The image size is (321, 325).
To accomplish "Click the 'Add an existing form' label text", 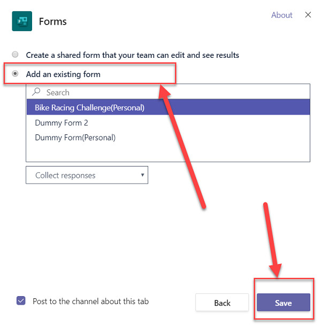I will (x=63, y=74).
